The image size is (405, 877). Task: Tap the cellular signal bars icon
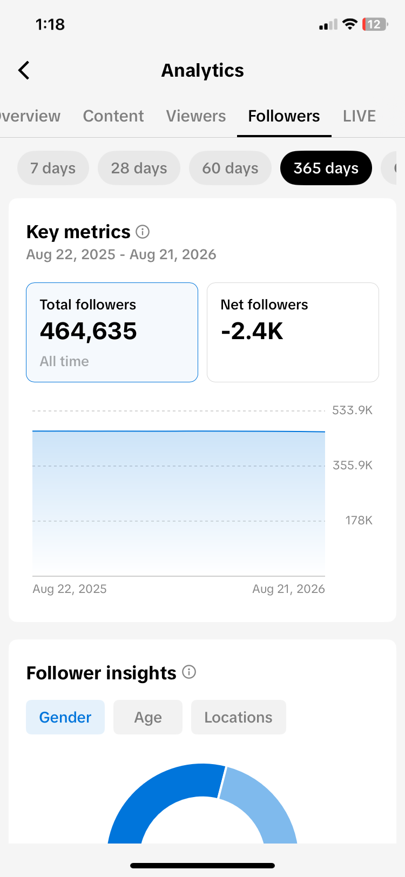point(328,24)
